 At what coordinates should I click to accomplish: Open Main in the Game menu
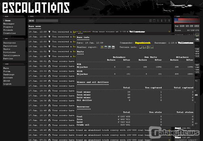[x=6, y=68]
